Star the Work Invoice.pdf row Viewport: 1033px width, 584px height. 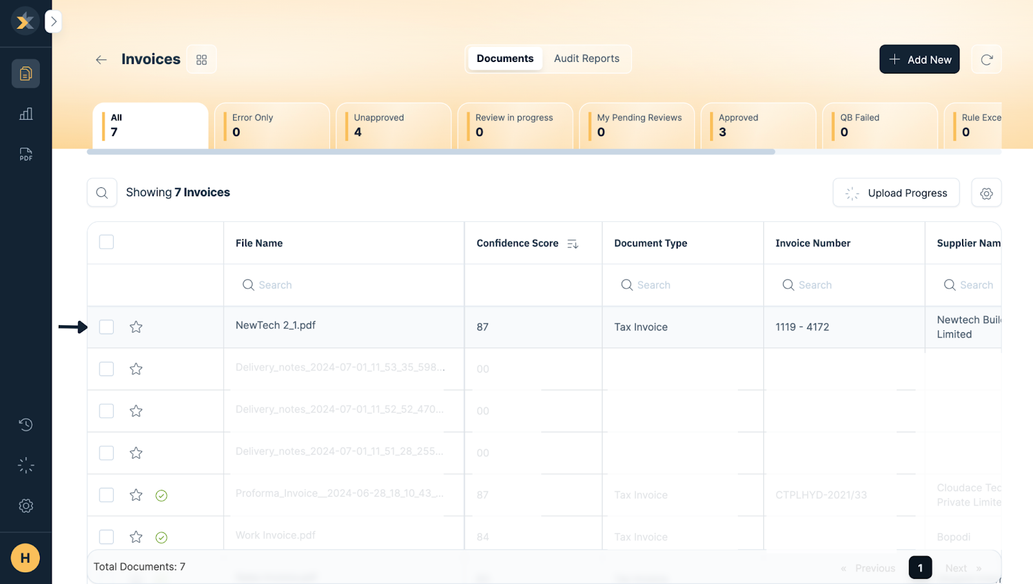136,537
